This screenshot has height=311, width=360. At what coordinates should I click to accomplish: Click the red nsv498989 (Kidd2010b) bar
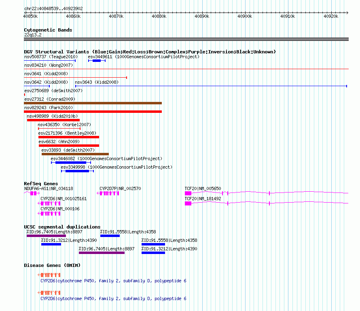click(x=53, y=120)
